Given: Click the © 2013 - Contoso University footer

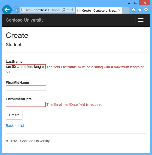Looking at the screenshot, I should coord(28,141).
